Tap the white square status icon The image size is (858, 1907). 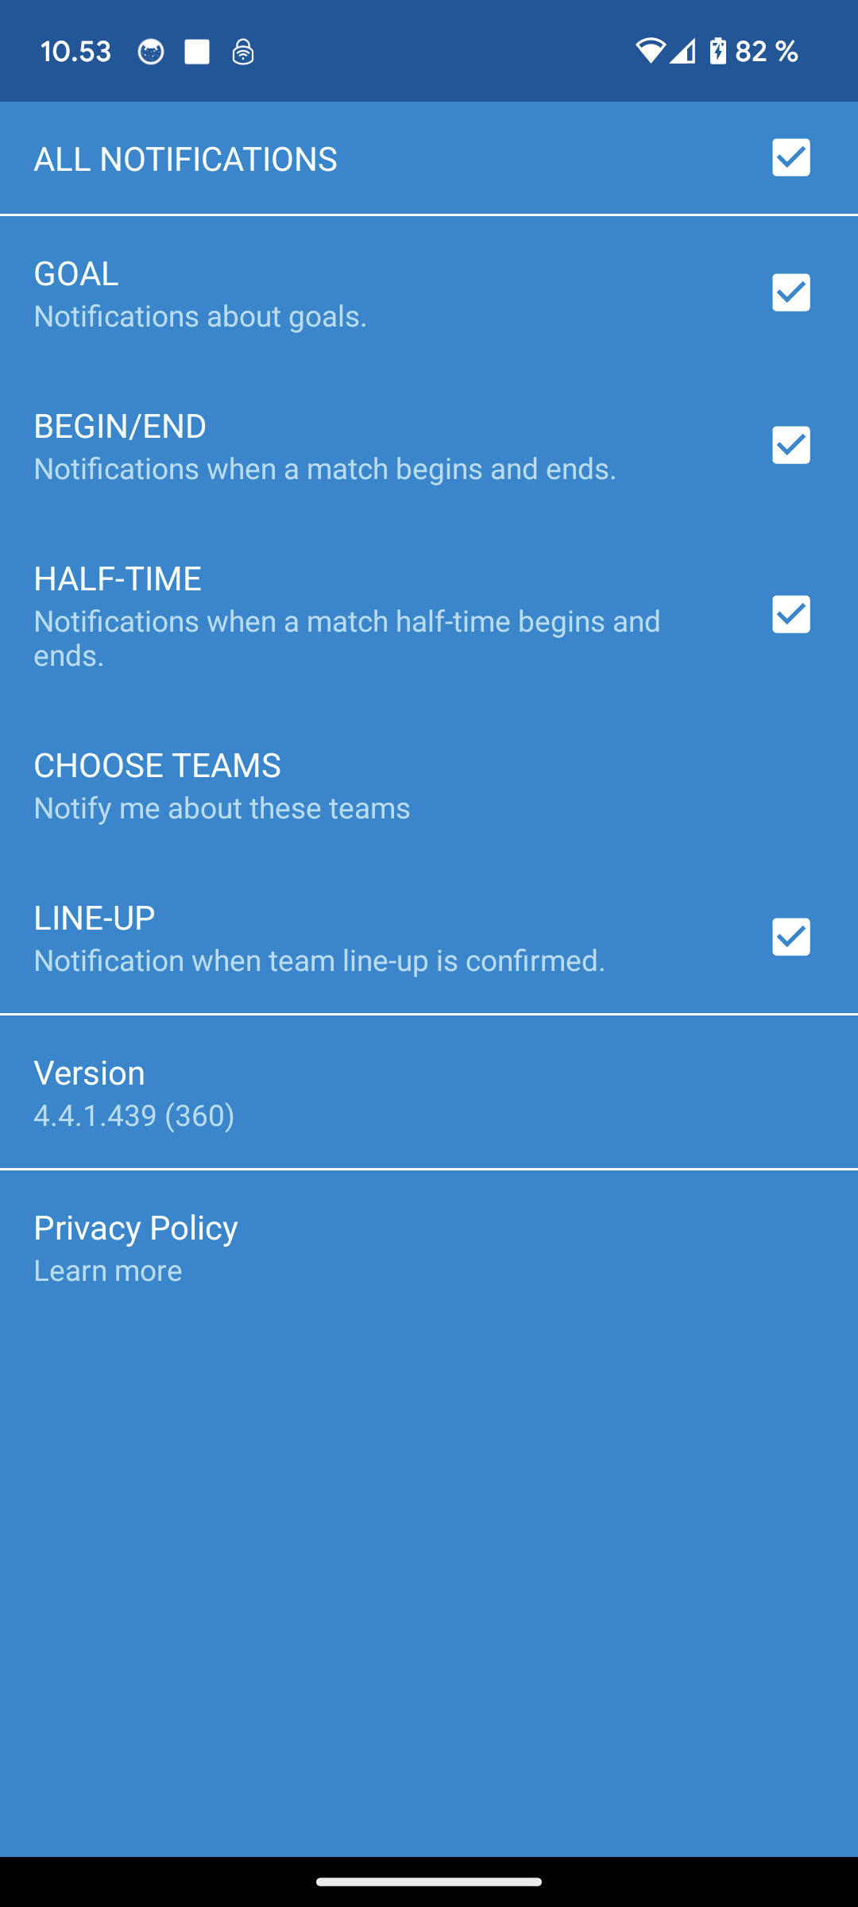197,52
